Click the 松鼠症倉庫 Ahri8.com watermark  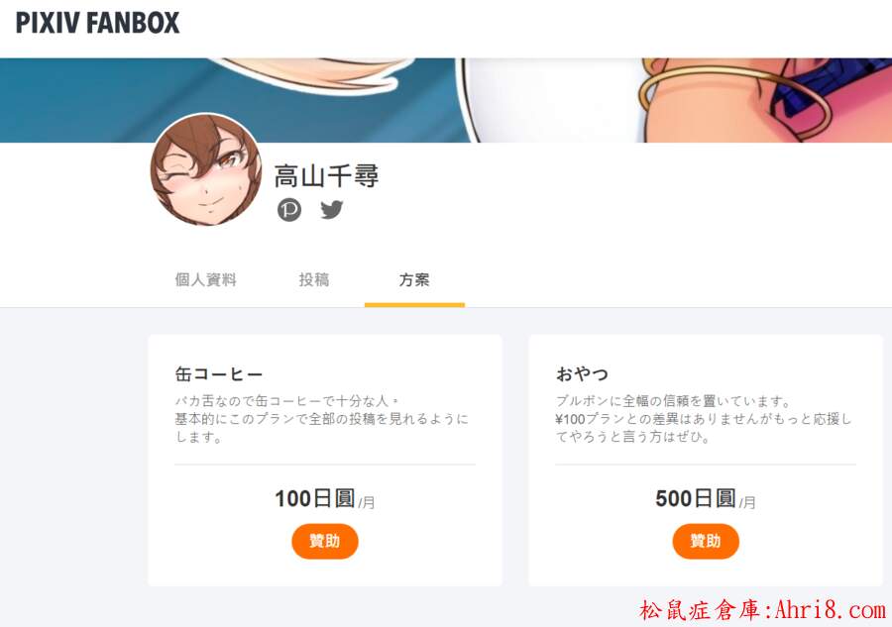coord(762,610)
